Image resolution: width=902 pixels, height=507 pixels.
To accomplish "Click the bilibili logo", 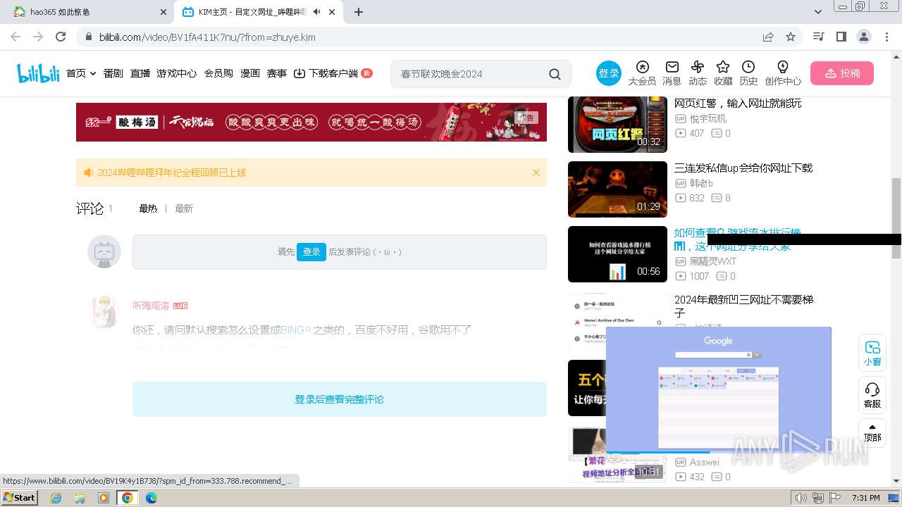I will tap(38, 73).
